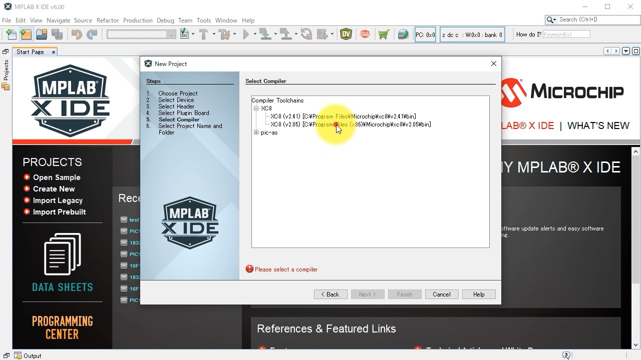This screenshot has height=360, width=641.
Task: Click the Clean and Build icon
Action: pos(224,34)
